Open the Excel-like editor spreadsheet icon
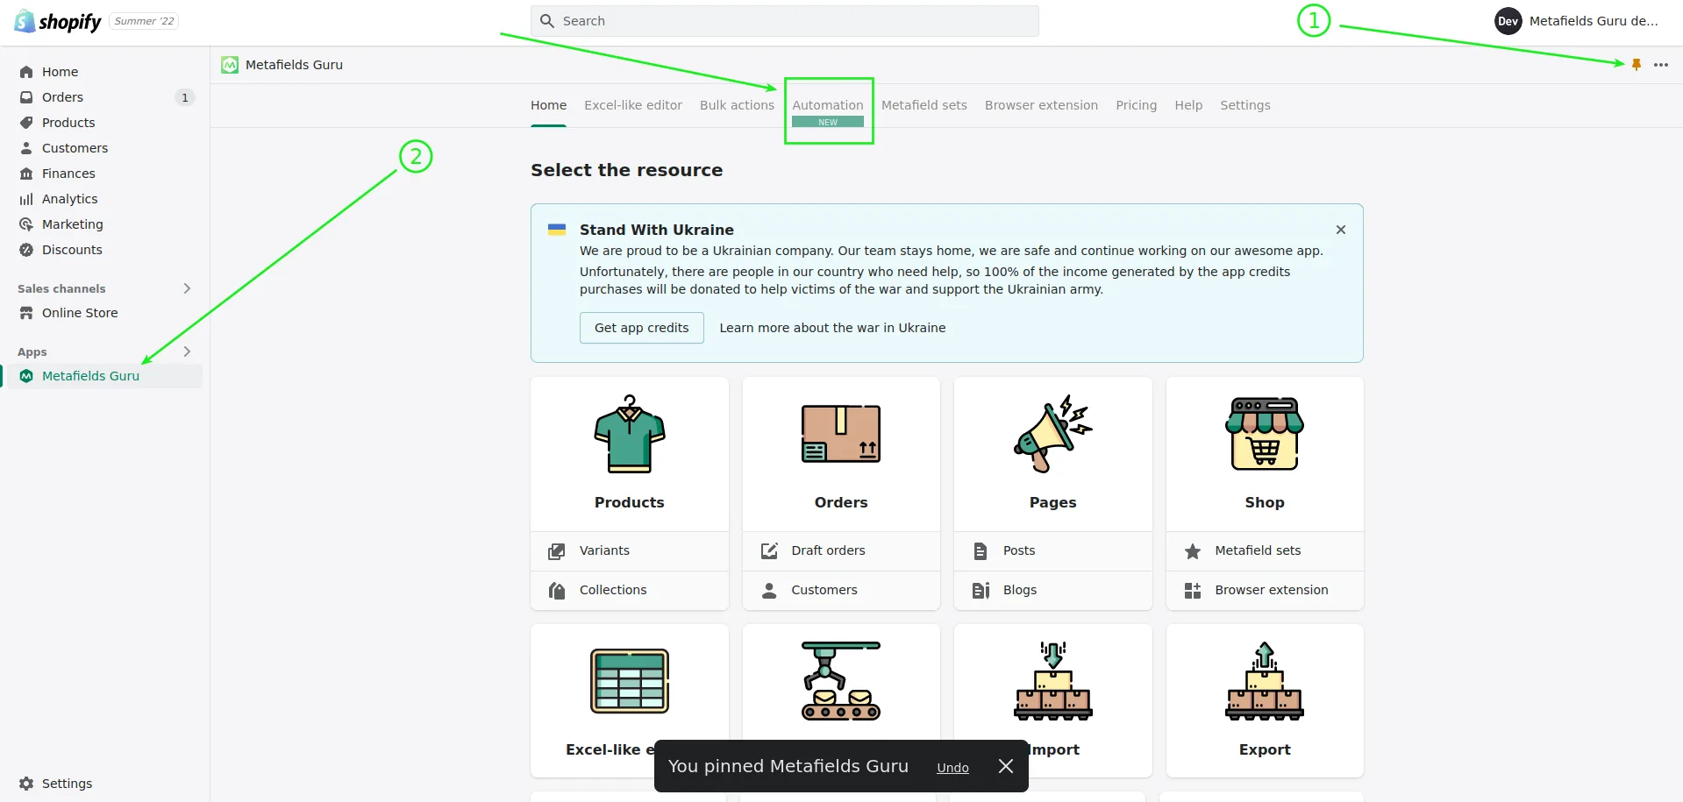Image resolution: width=1683 pixels, height=802 pixels. point(630,681)
